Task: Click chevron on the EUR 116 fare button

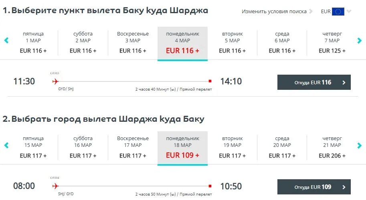Action: click(x=344, y=82)
